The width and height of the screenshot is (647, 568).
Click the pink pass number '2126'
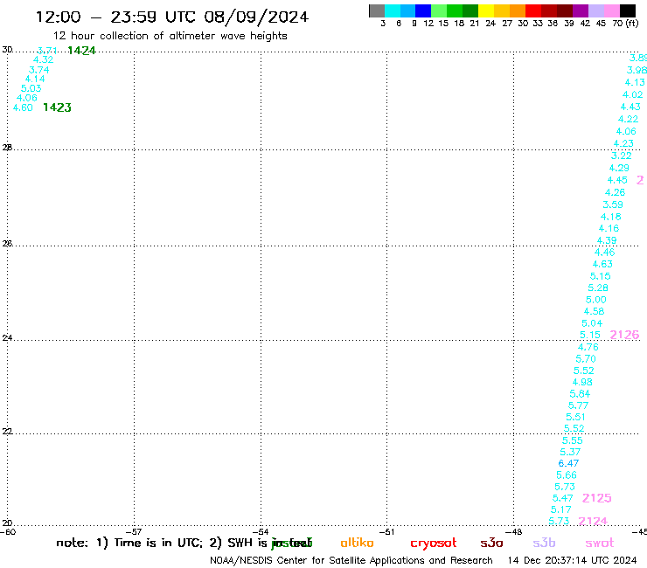pos(624,335)
